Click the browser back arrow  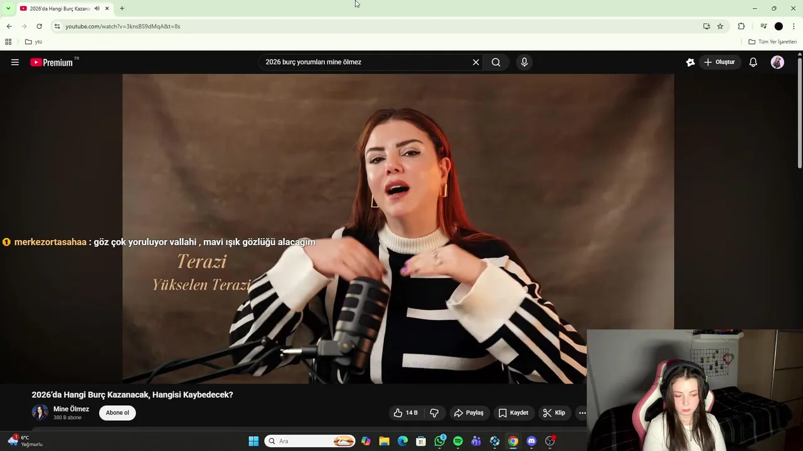(x=9, y=26)
